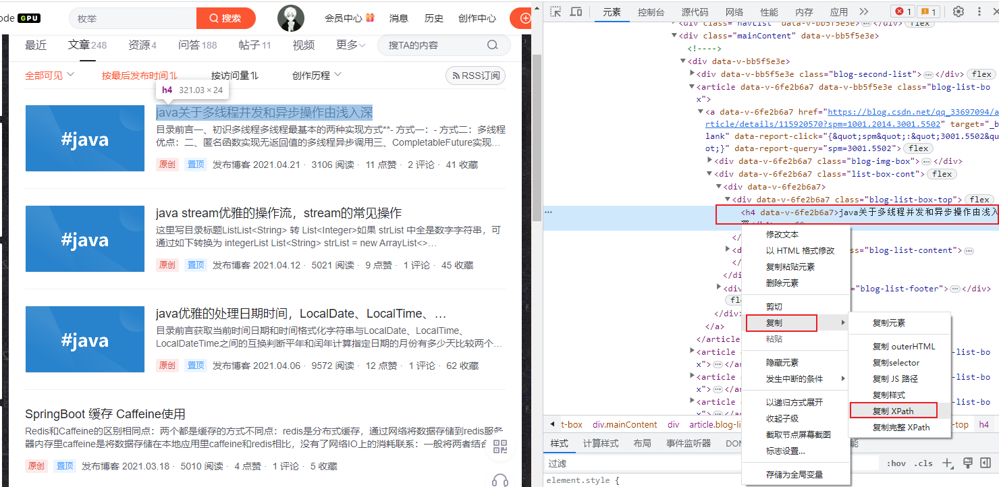Click the flex badge next to list-box-cont
Viewport: 999px width, 487px height.
click(x=942, y=174)
